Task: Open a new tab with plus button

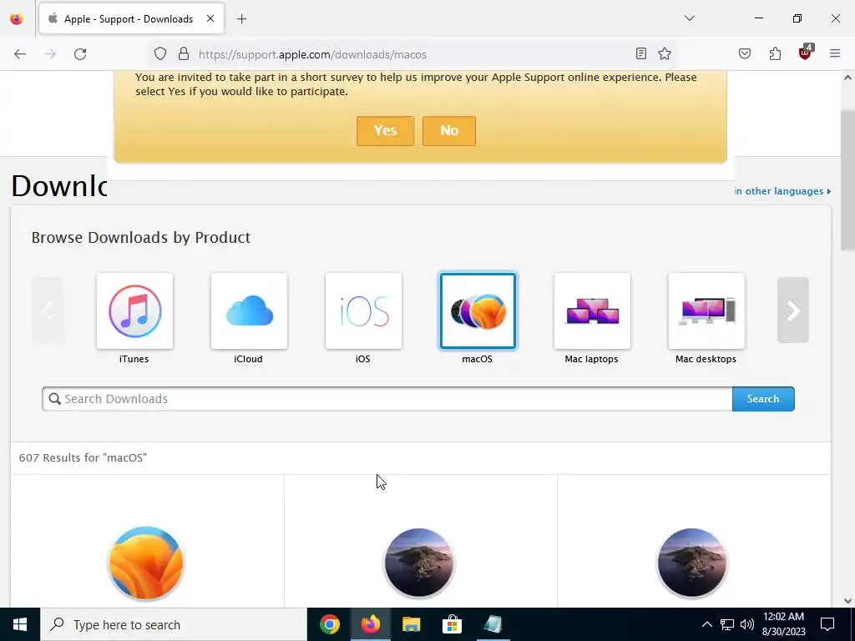Action: coord(241,19)
